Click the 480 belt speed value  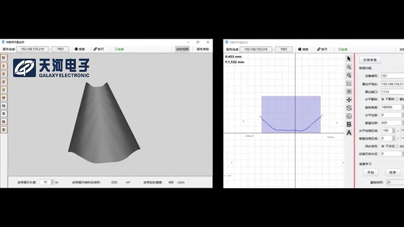tap(171, 182)
